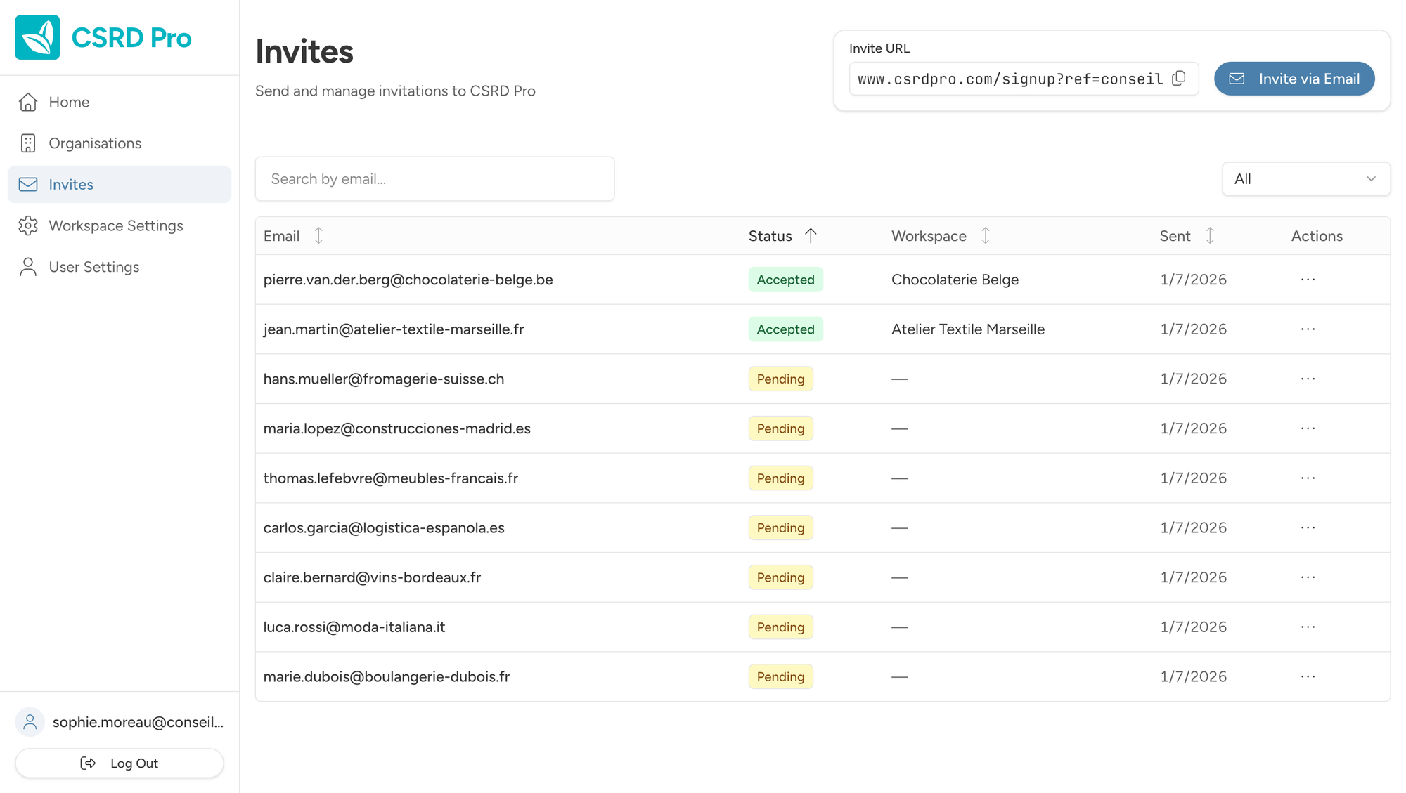
Task: Copy the invite URL using the copy icon
Action: (x=1179, y=78)
